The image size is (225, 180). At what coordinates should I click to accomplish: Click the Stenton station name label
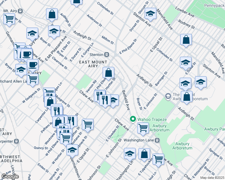[x=97, y=55]
